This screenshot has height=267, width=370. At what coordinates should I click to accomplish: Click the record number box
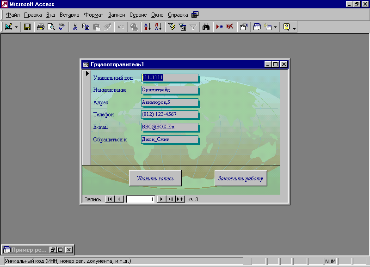141,199
